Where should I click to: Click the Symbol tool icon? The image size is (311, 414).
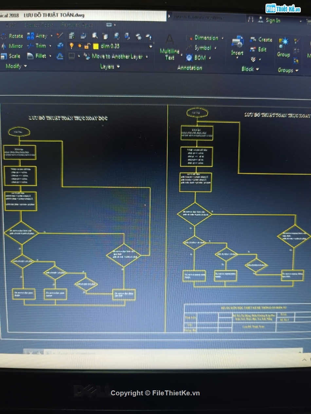click(x=189, y=48)
